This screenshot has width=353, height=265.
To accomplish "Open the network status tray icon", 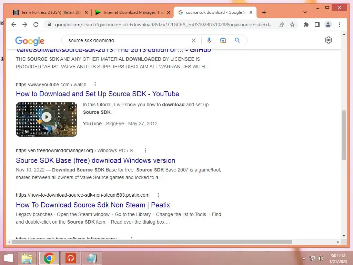I will pyautogui.click(x=312, y=258).
